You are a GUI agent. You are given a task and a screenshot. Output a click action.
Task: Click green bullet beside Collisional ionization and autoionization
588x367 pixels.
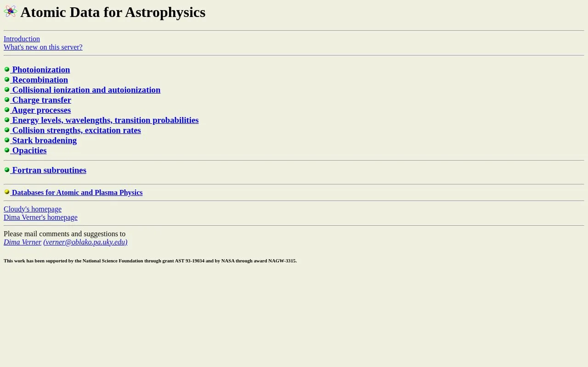[7, 89]
